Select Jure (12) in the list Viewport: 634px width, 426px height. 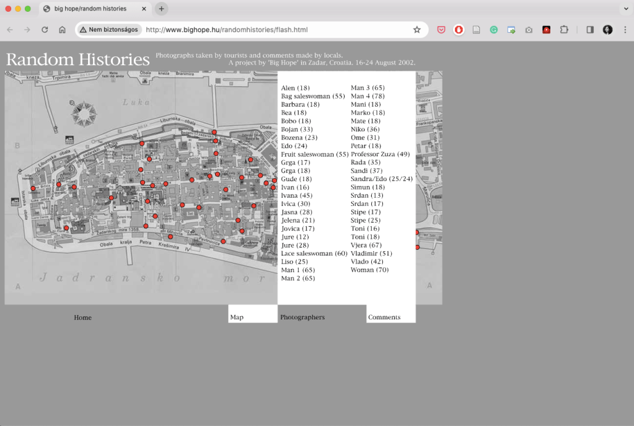point(295,237)
